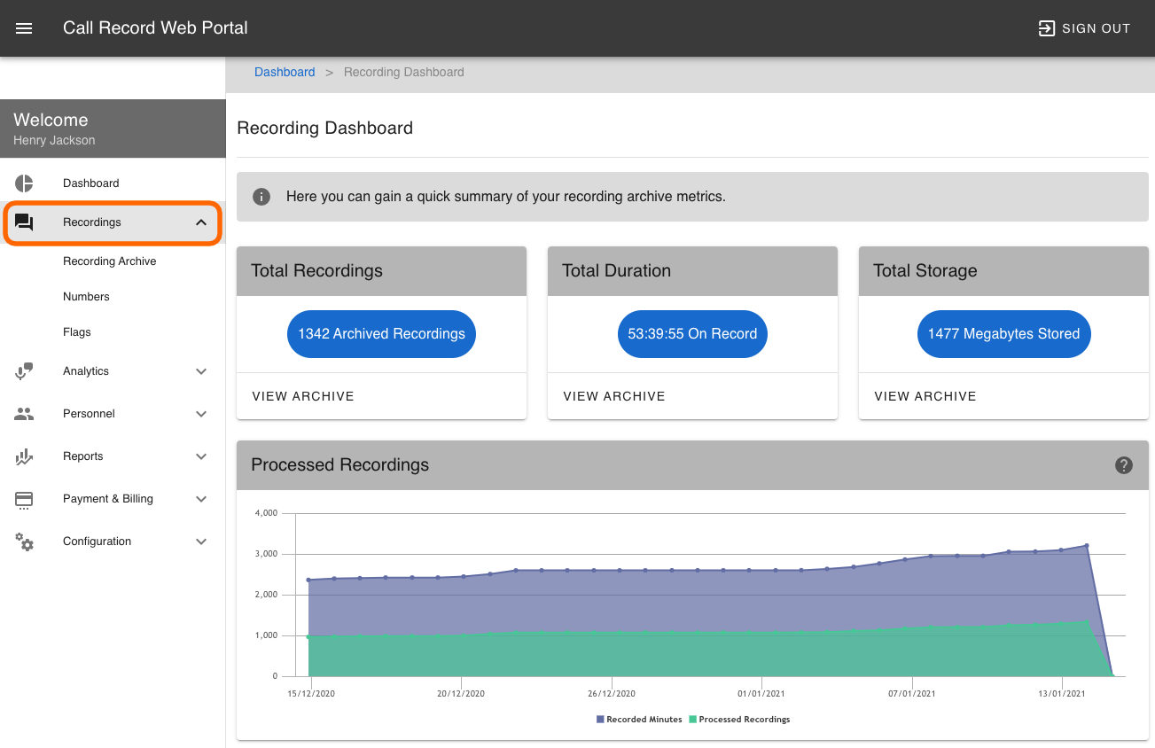Expand the Personnel section chevron
This screenshot has width=1155, height=748.
[201, 414]
